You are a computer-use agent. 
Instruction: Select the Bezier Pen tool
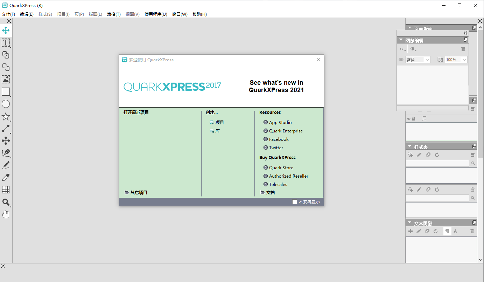[6, 153]
